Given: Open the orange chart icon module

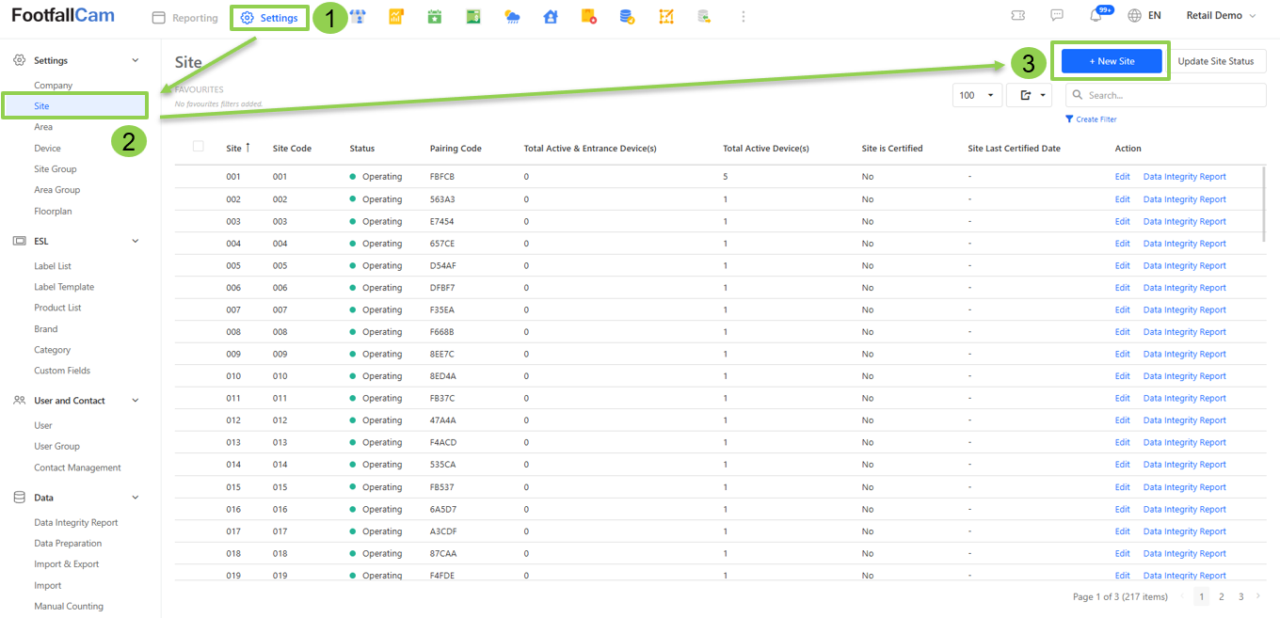Looking at the screenshot, I should (x=396, y=17).
